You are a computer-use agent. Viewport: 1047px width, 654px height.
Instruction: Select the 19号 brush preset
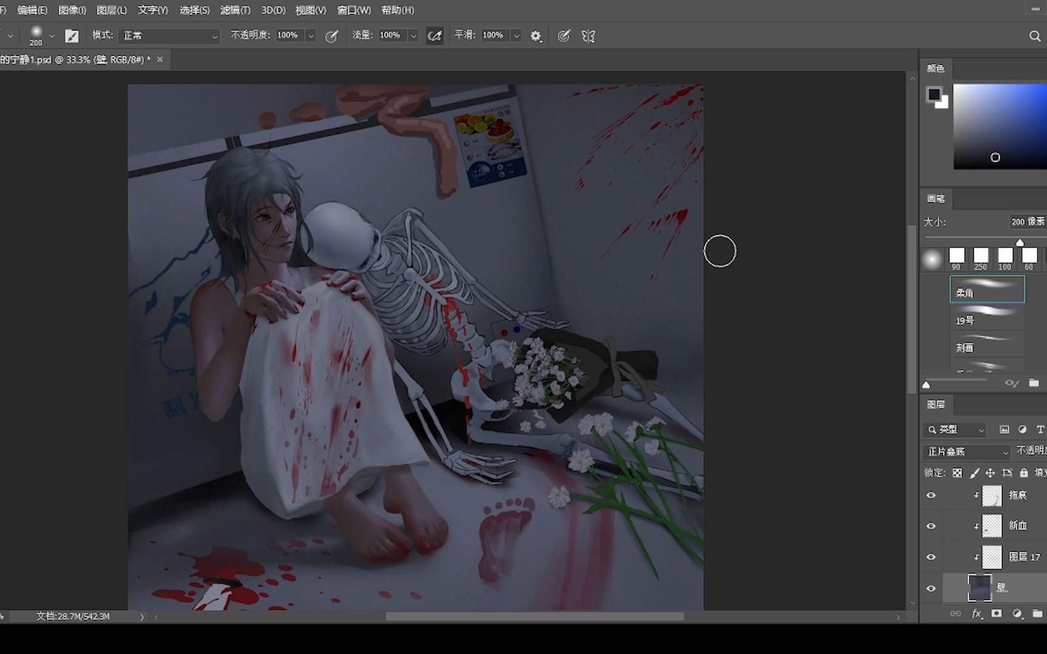click(987, 317)
